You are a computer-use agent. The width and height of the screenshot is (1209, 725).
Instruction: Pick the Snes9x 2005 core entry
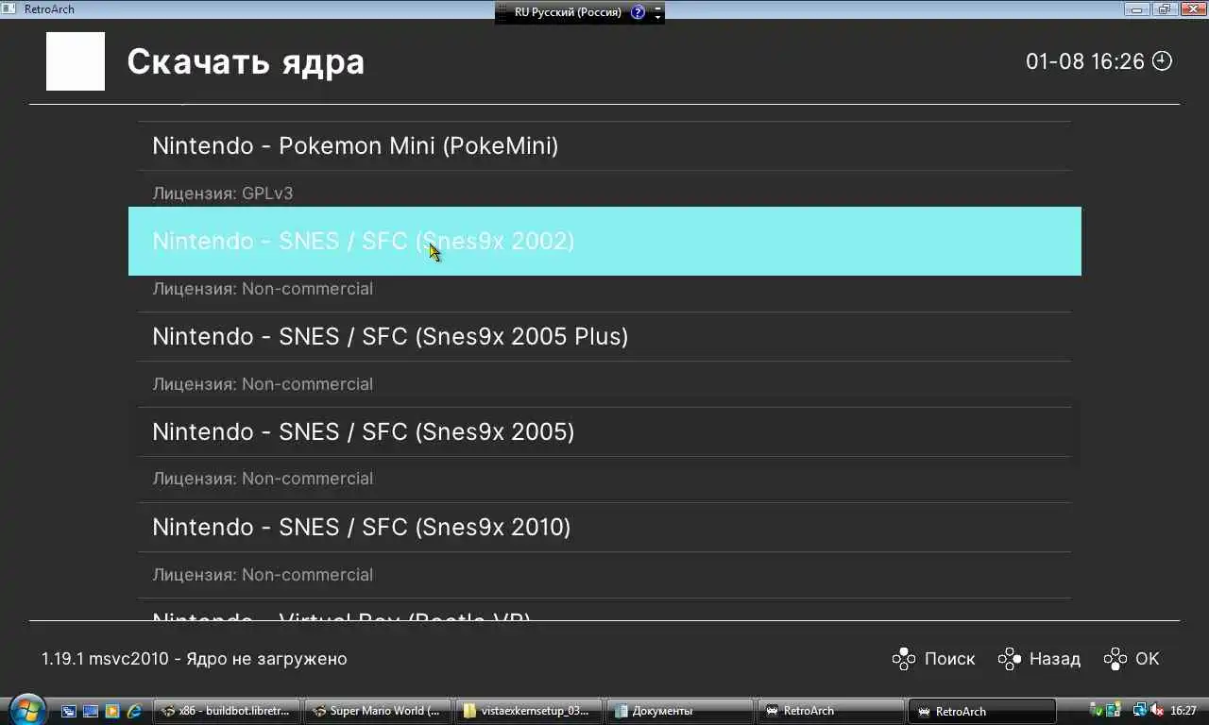604,431
